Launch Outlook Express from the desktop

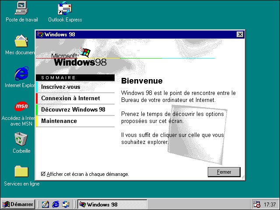pos(65,8)
